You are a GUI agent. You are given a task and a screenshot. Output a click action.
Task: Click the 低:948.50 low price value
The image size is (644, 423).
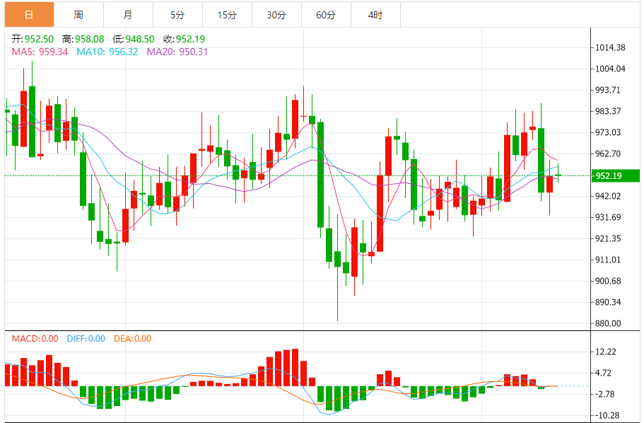click(x=134, y=39)
